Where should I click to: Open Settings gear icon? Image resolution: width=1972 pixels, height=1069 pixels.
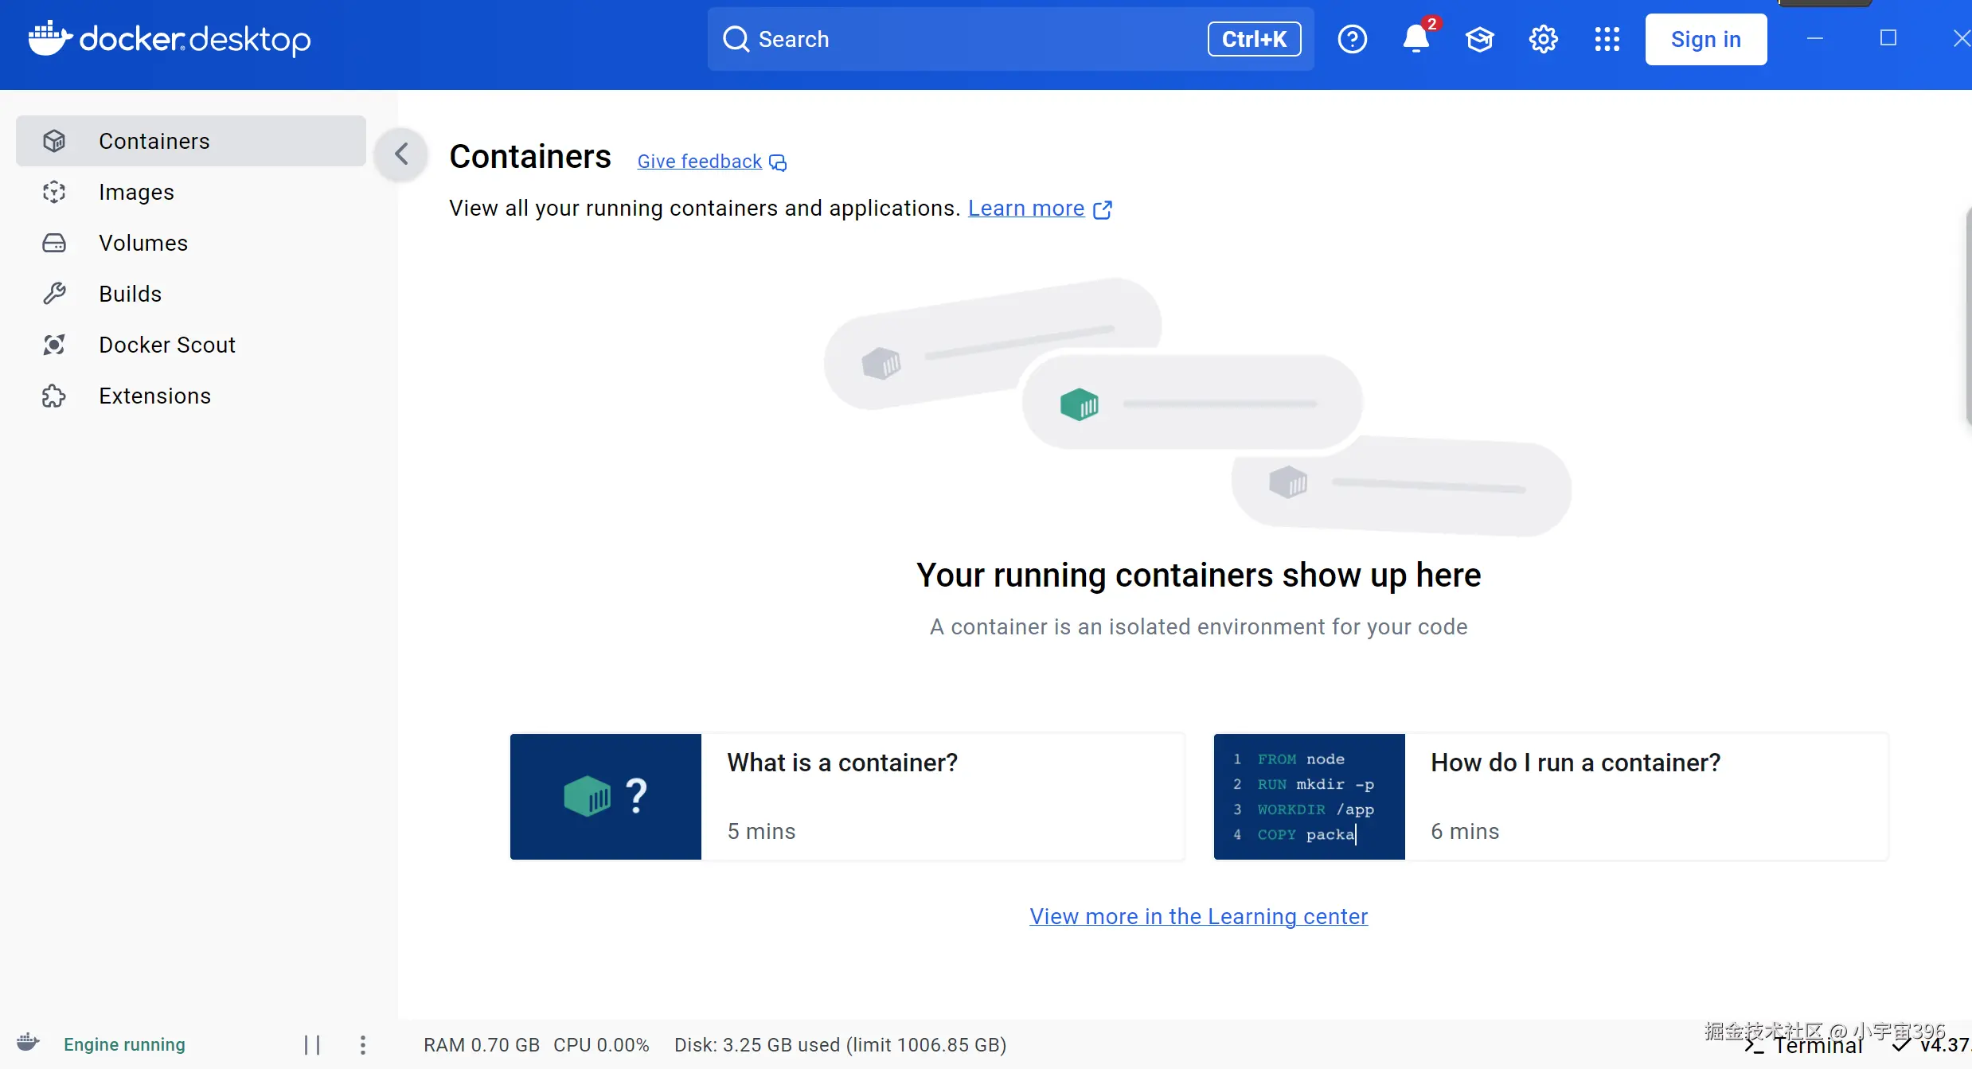pyautogui.click(x=1543, y=39)
